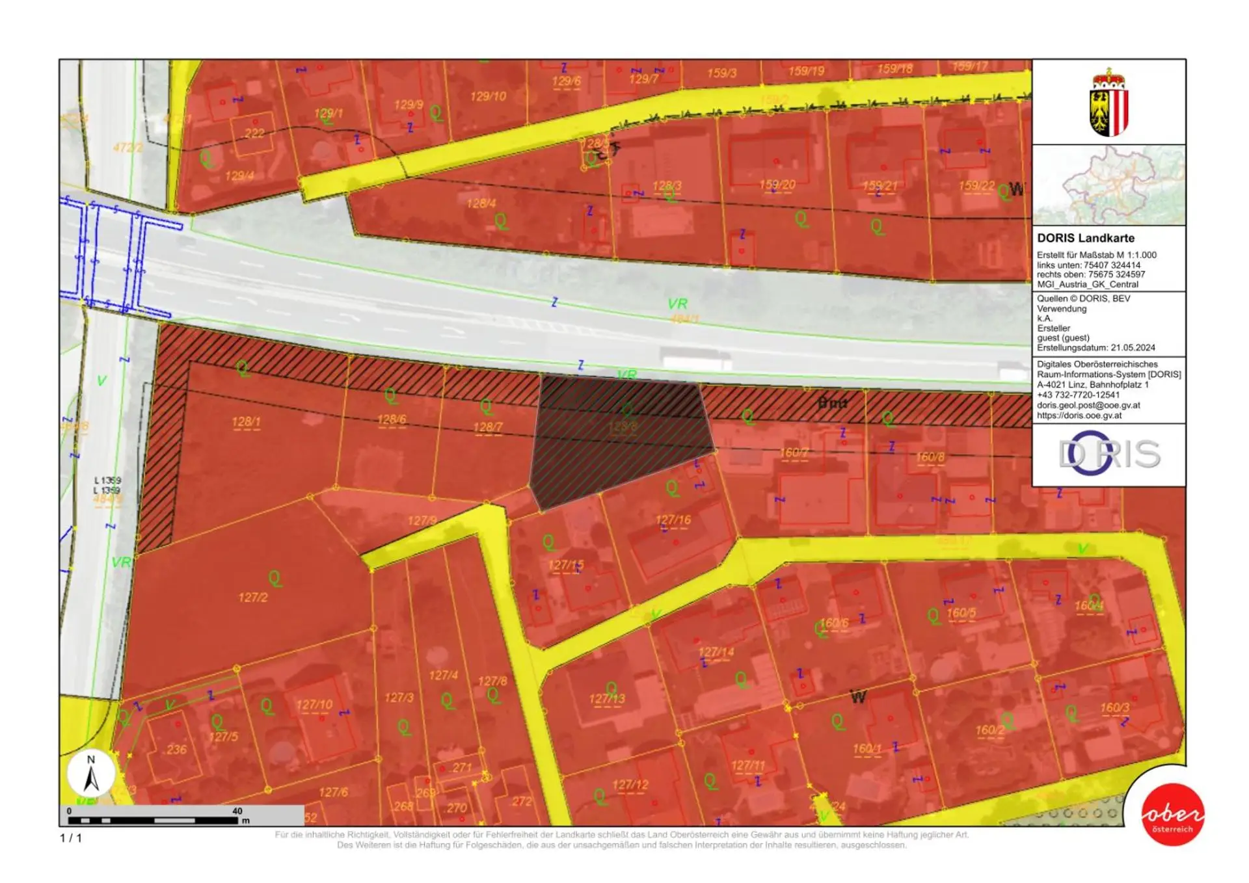
Task: Click the Upper Austria coat of arms
Action: click(x=1108, y=103)
